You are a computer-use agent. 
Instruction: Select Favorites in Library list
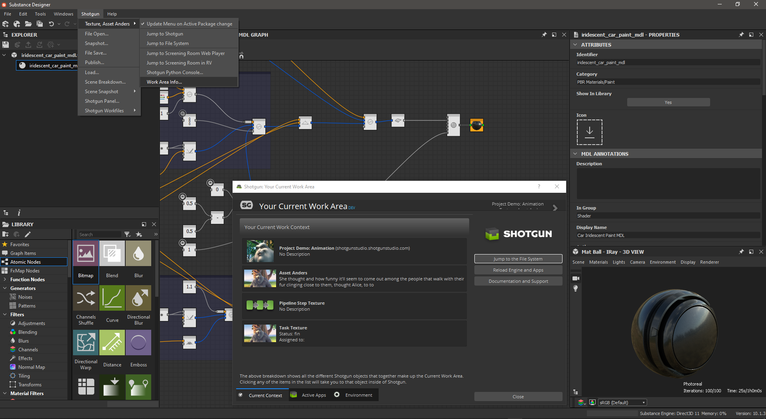(20, 244)
